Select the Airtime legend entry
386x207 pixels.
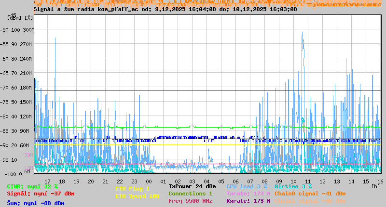[x=293, y=186]
